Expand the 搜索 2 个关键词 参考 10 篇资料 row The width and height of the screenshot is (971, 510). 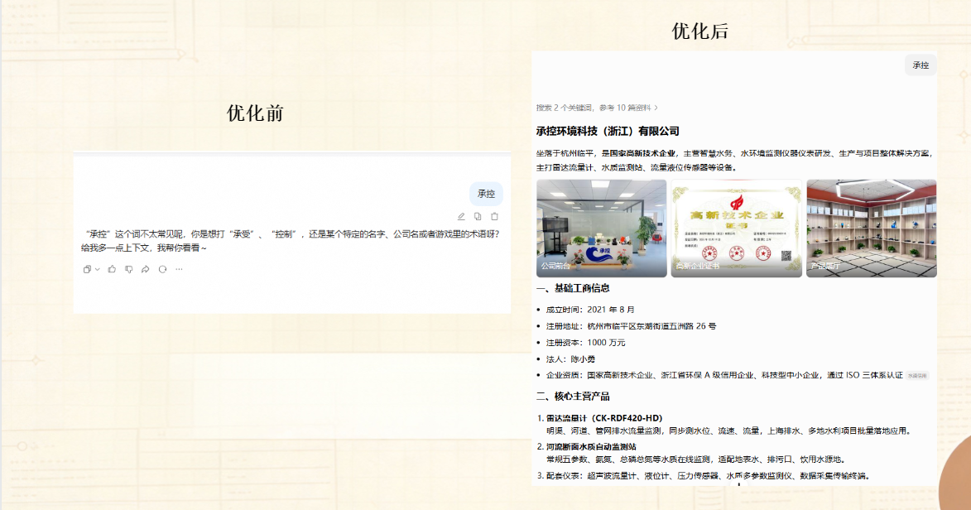(x=597, y=108)
